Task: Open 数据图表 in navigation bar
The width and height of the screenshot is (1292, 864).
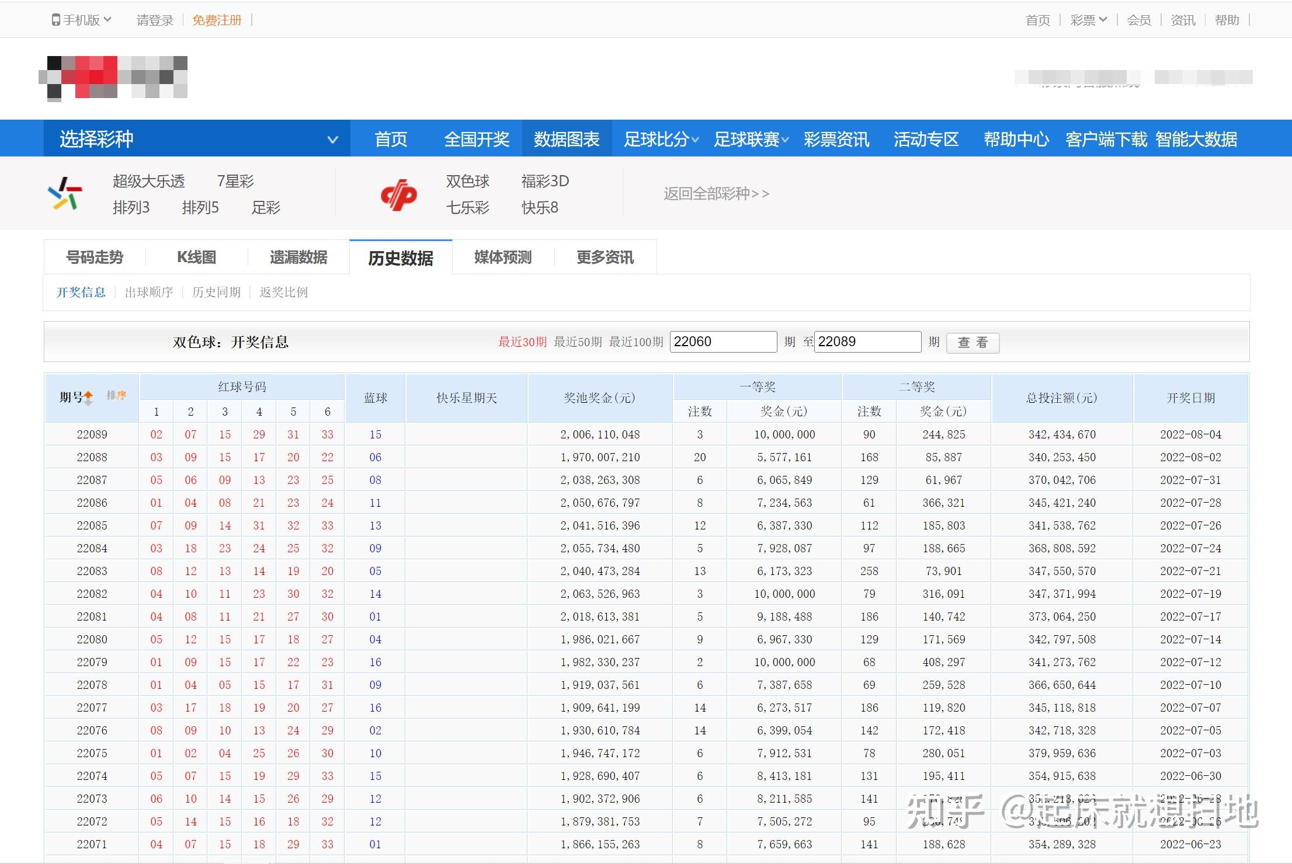Action: (x=567, y=139)
